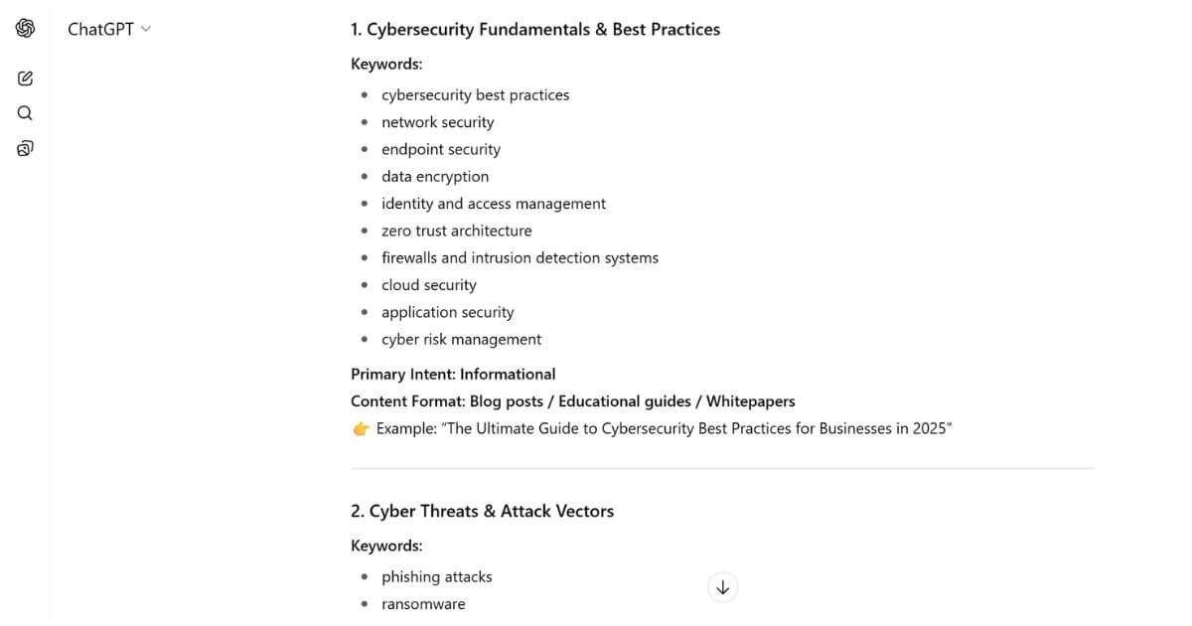Image resolution: width=1192 pixels, height=626 pixels.
Task: Open the search chats magnifier icon
Action: point(26,113)
